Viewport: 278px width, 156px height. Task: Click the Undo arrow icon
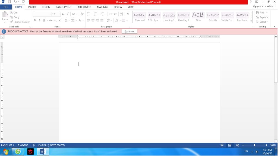[15, 2]
